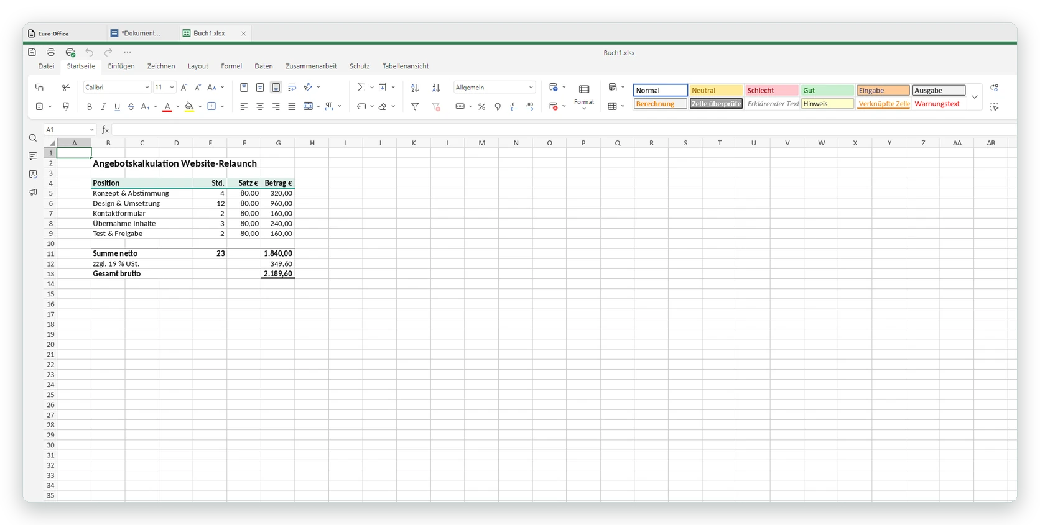Apply the Gut cell style
This screenshot has height=525, width=1040.
point(827,90)
